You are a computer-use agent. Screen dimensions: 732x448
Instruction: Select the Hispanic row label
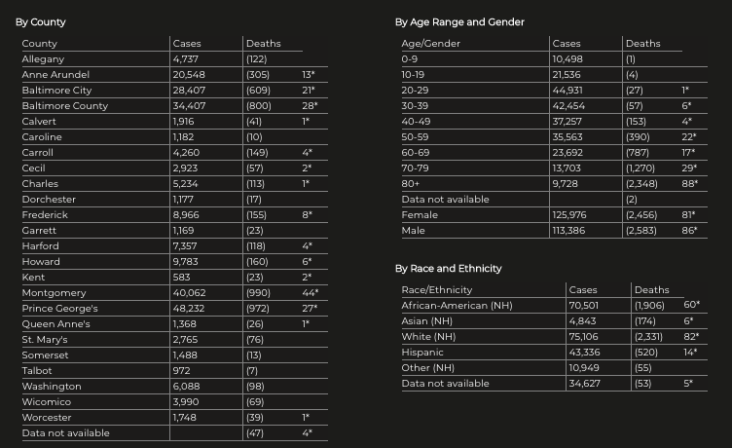(422, 353)
